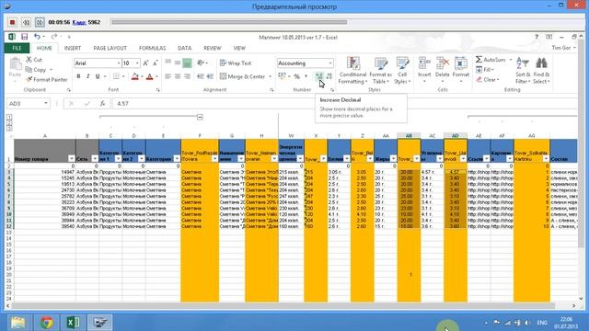Increase font size with the larger A icon

point(146,63)
